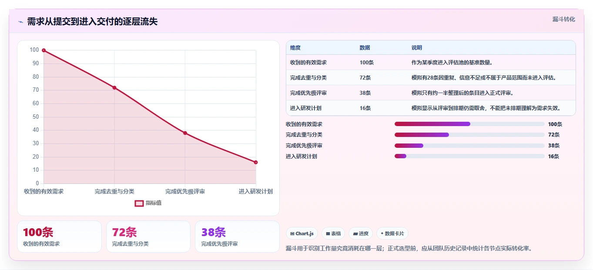Screen dimensions: 593x270
Task: Click the footer note starting 漏斗用于识别工作量
Action: (x=409, y=249)
